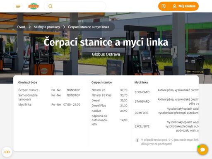Open cookie settings icon

[7, 152]
